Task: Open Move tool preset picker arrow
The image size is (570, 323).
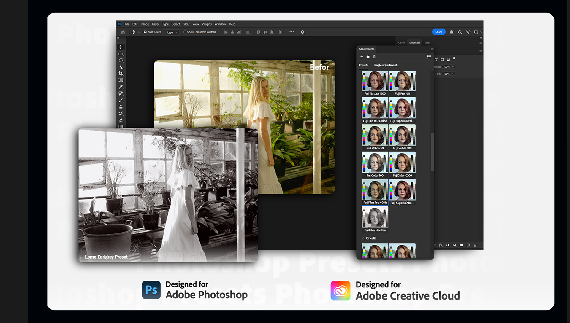Action: (x=139, y=32)
